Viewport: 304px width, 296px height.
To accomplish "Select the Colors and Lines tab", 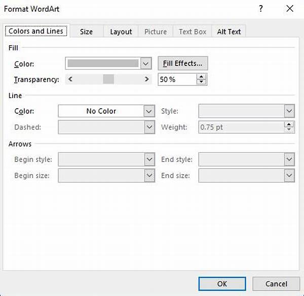I will pos(35,31).
